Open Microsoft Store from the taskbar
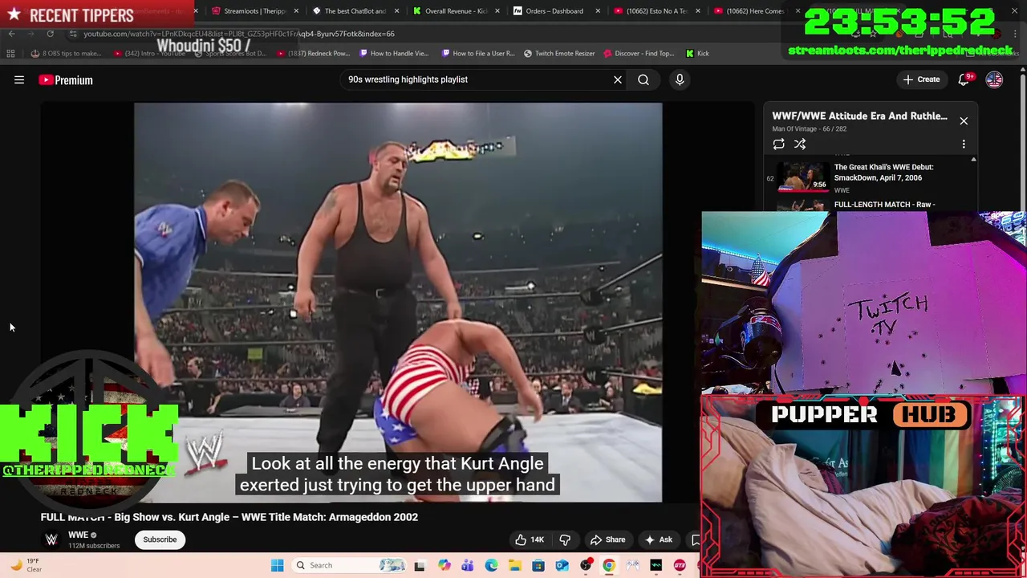The height and width of the screenshot is (578, 1027). point(538,565)
